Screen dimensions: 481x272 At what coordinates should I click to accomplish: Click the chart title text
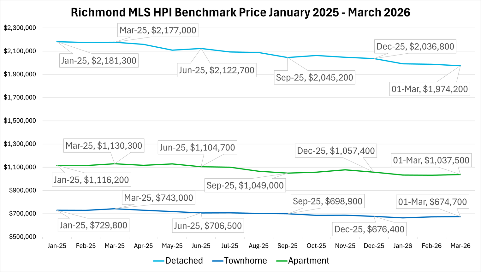[240, 13]
